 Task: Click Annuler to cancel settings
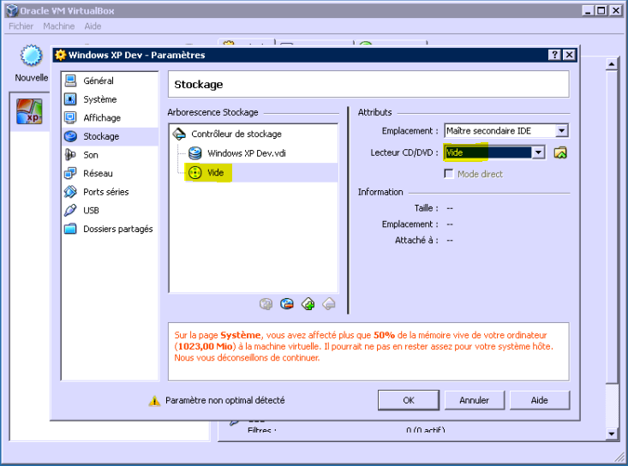[474, 400]
